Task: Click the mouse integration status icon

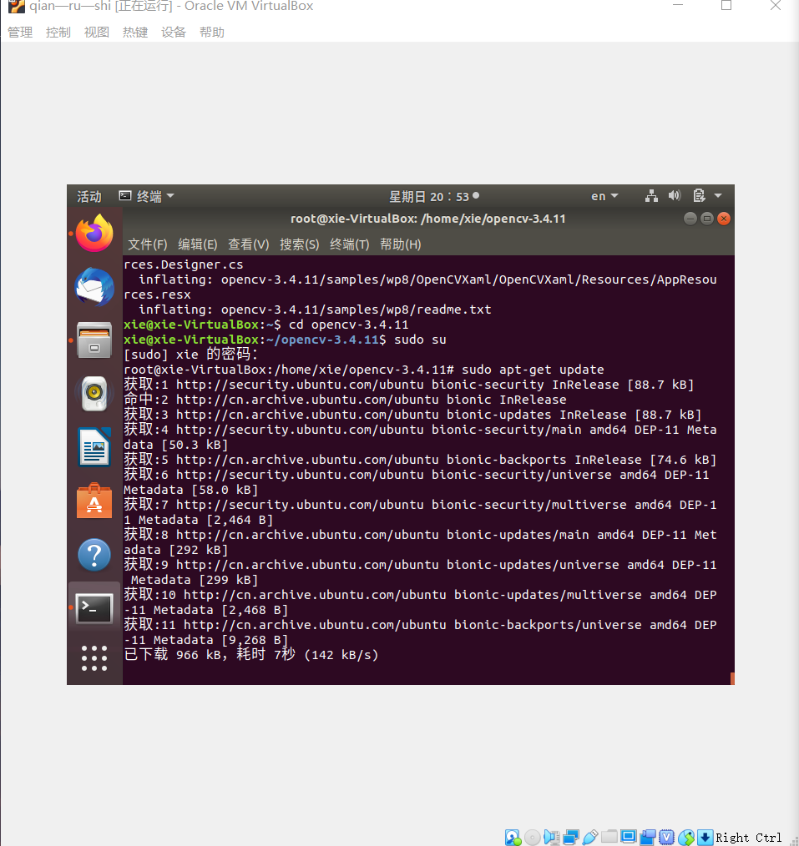Action: 686,837
